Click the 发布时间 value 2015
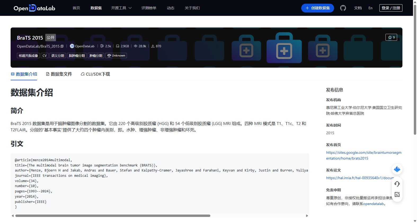Viewport: 417px width, 223px height. pyautogui.click(x=330, y=133)
